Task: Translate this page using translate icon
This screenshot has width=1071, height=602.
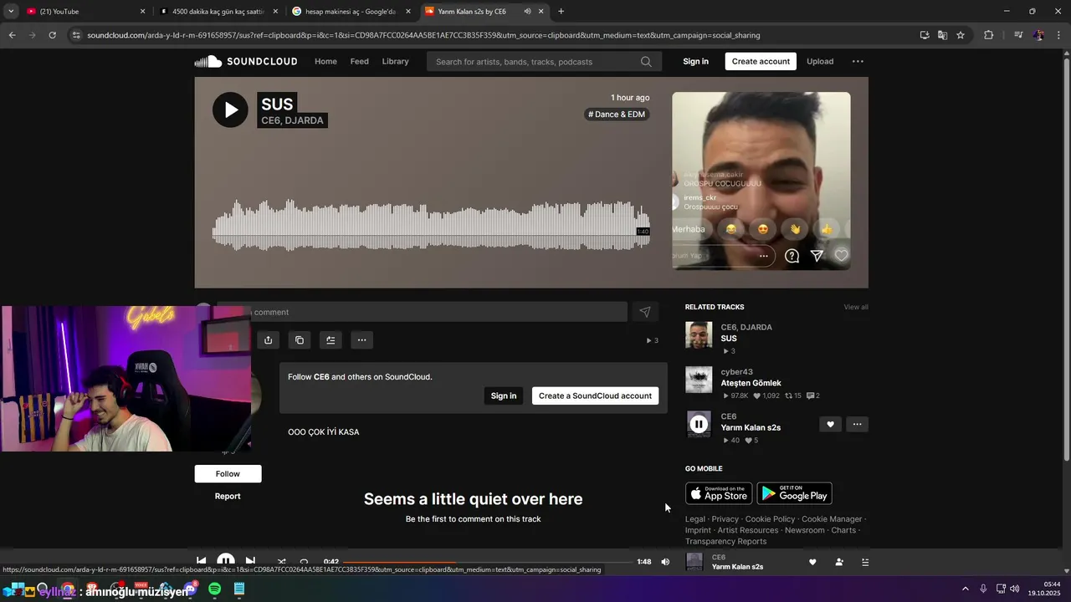Action: click(942, 35)
